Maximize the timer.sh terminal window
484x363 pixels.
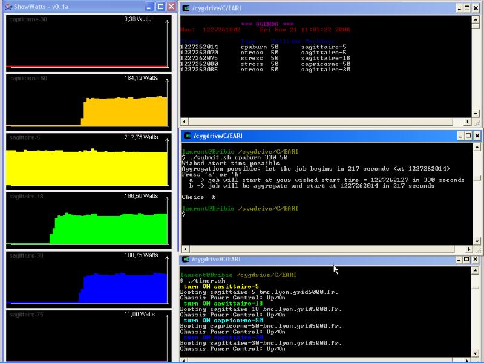click(x=467, y=260)
